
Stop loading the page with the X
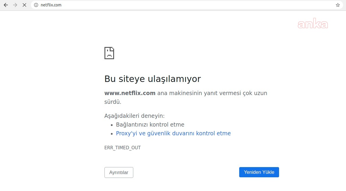coord(24,5)
